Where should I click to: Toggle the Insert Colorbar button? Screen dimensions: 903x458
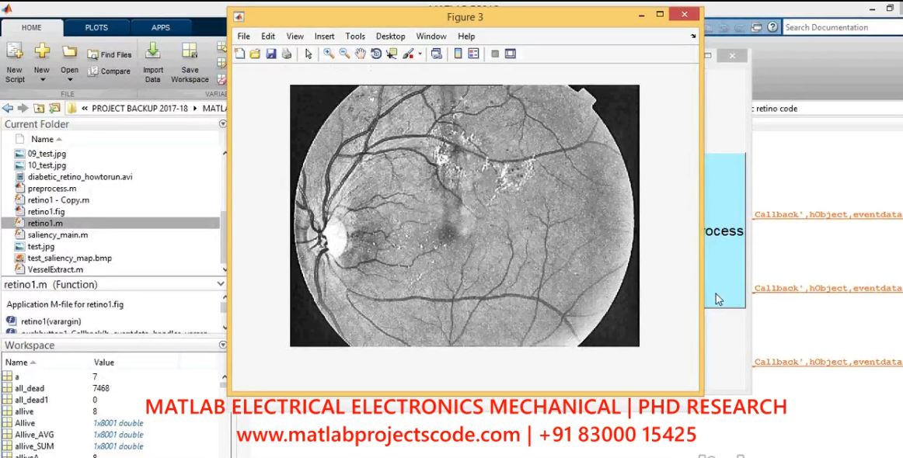tap(458, 54)
